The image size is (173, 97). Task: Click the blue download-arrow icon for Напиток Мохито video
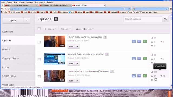pyautogui.click(x=134, y=76)
